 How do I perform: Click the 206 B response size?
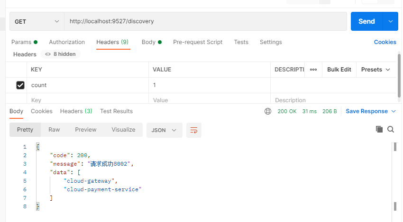pos(330,111)
